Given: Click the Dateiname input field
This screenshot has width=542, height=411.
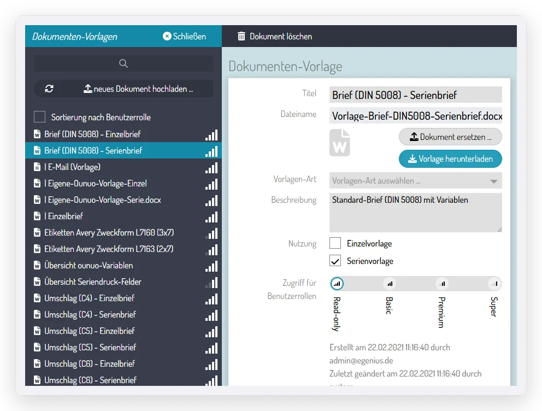Looking at the screenshot, I should tap(415, 116).
